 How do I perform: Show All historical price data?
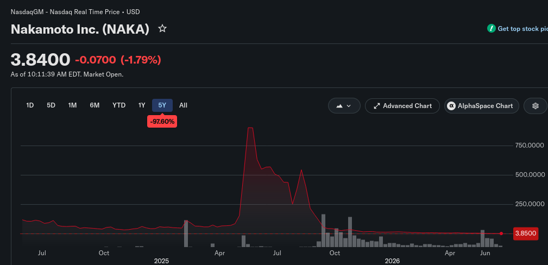coord(183,105)
